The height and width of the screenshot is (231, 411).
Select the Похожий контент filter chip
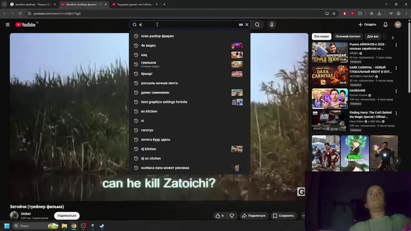(x=348, y=36)
